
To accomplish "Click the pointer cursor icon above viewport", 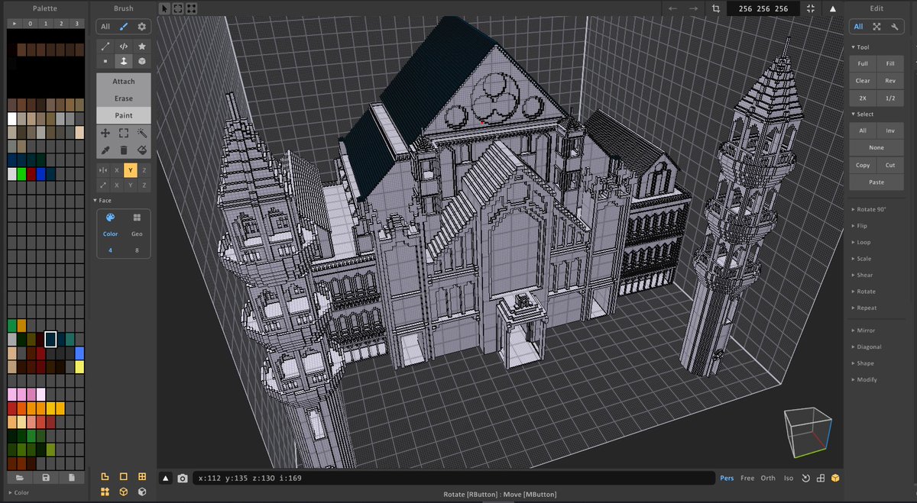I will [165, 8].
